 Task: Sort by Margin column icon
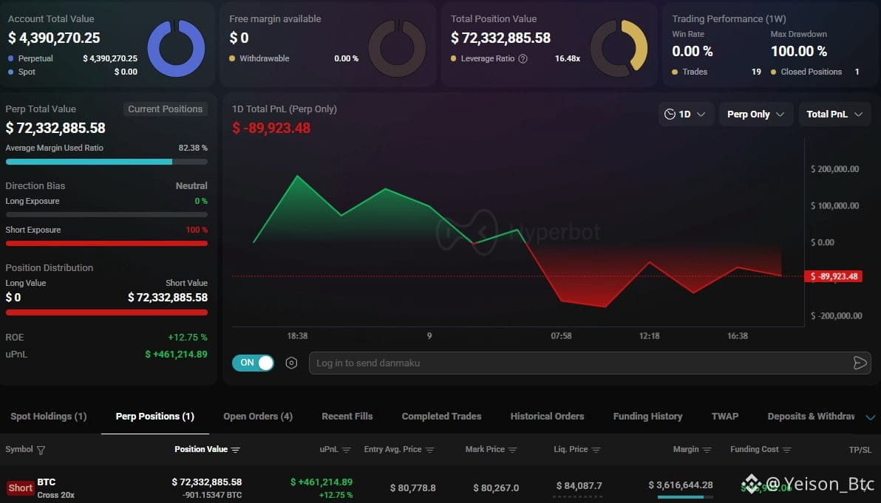(707, 450)
